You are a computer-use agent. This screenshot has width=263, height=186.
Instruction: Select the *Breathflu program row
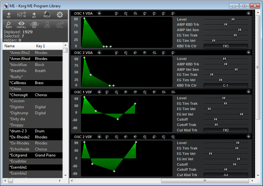(36, 71)
